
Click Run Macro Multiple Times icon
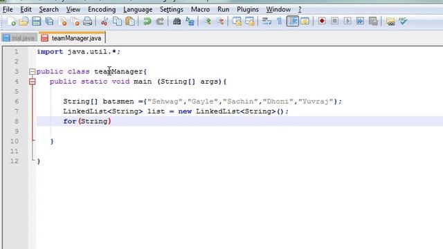point(360,21)
